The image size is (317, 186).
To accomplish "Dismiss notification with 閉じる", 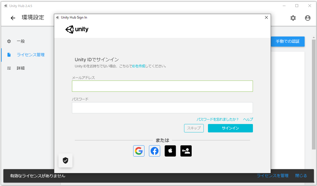I will 301,176.
